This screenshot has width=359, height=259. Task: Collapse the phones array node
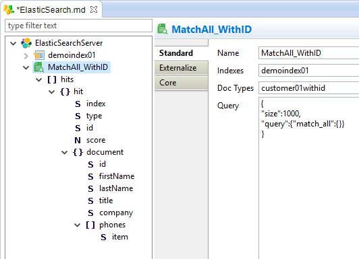(x=78, y=225)
